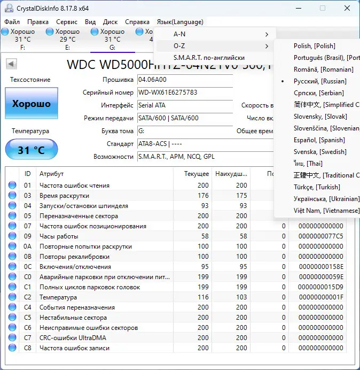360x370 pixels.
Task: Open the Файл menu
Action: (12, 22)
